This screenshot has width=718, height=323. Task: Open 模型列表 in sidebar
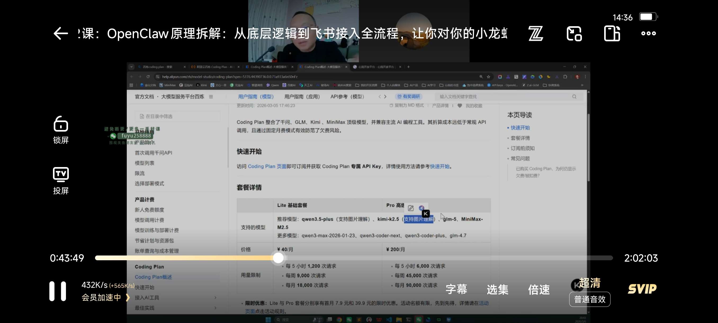[x=144, y=163]
